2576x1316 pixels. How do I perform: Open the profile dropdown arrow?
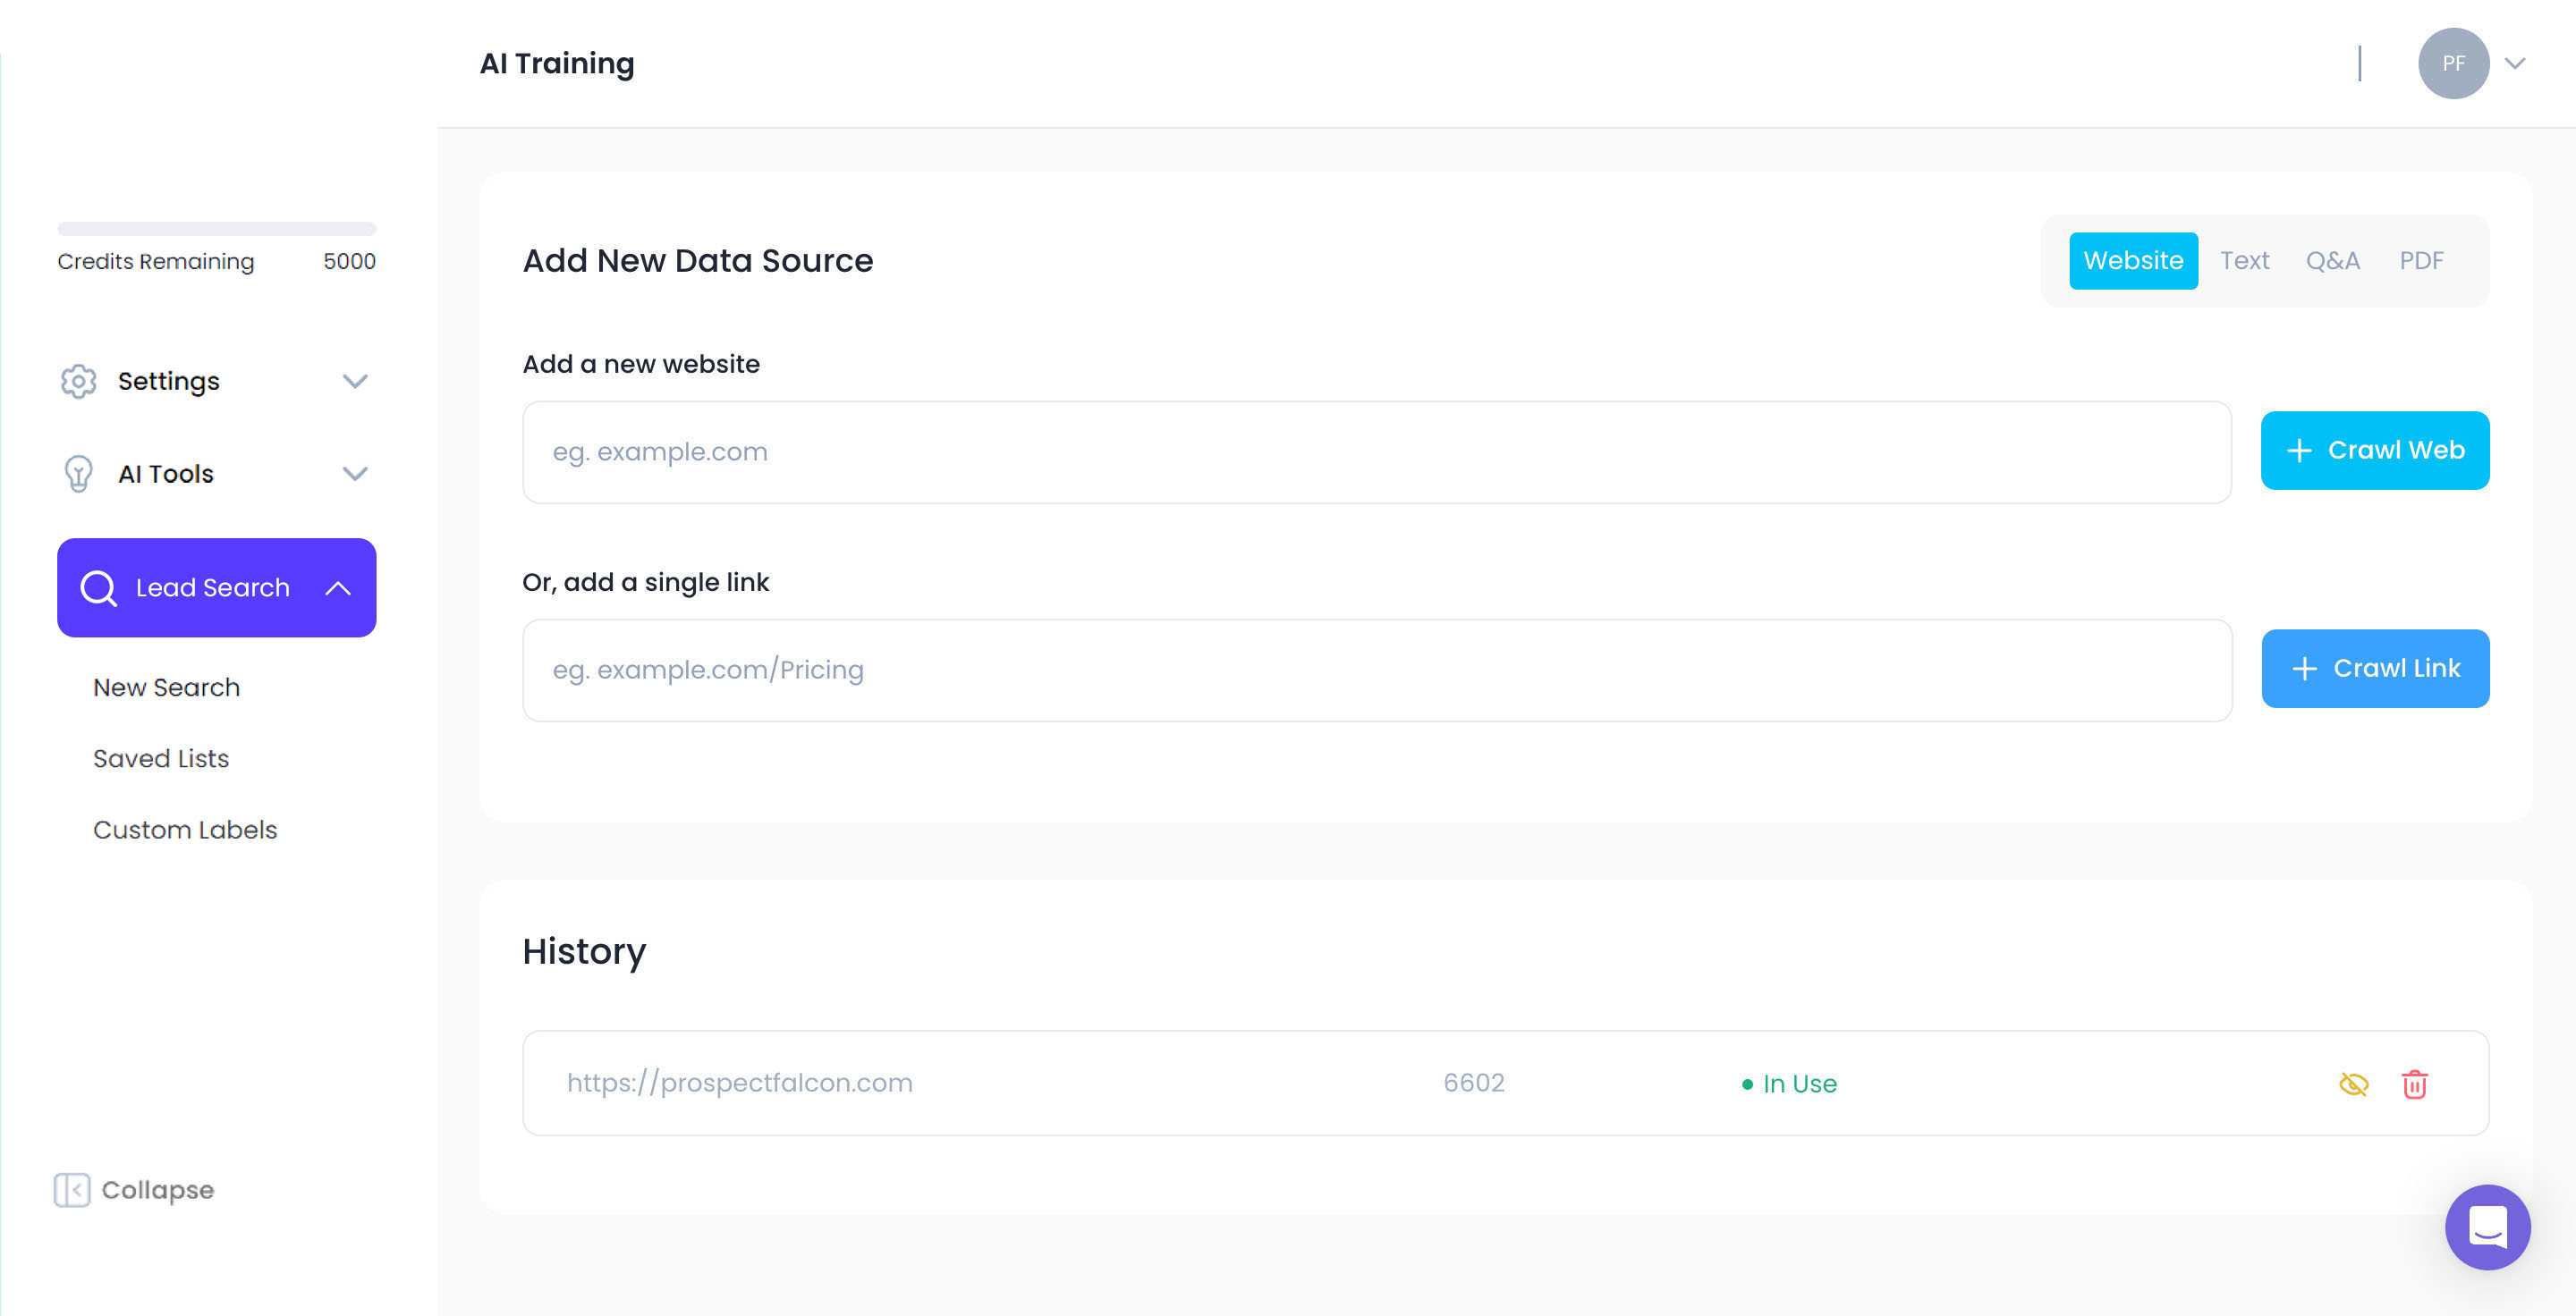point(2515,63)
